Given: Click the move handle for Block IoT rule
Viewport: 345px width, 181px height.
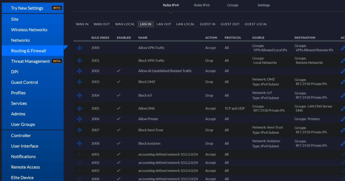Looking at the screenshot, I should [79, 95].
